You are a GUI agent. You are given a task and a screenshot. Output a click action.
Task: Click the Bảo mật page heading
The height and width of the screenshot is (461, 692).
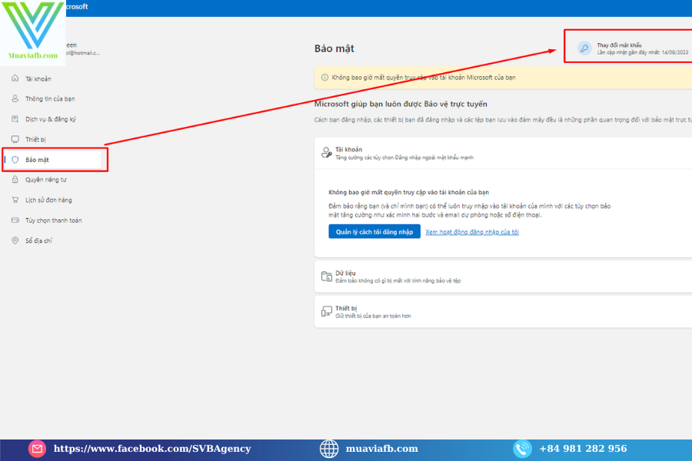[334, 48]
